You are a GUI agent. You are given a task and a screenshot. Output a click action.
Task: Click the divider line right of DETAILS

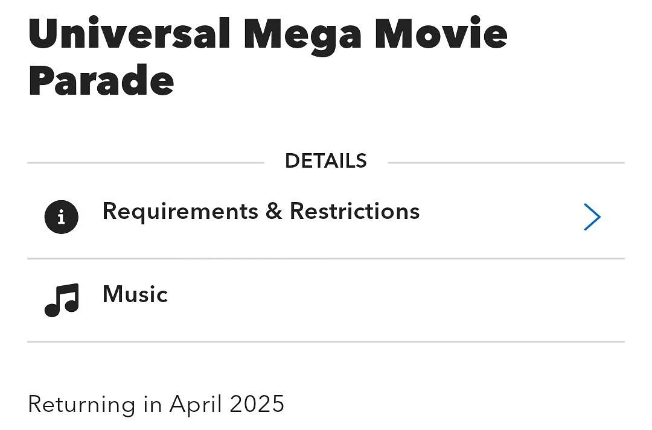[x=506, y=163]
